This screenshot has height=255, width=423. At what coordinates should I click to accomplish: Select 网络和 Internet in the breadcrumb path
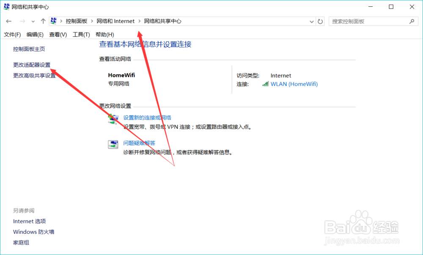pos(116,21)
